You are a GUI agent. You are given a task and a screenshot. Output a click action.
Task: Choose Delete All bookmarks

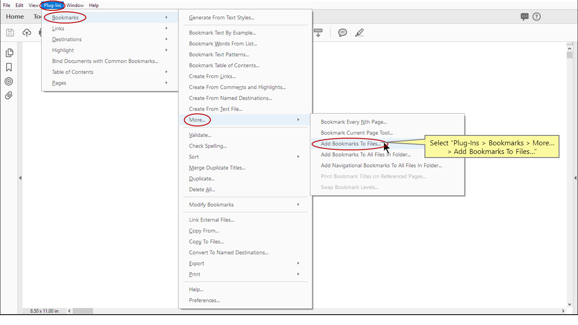pyautogui.click(x=202, y=189)
